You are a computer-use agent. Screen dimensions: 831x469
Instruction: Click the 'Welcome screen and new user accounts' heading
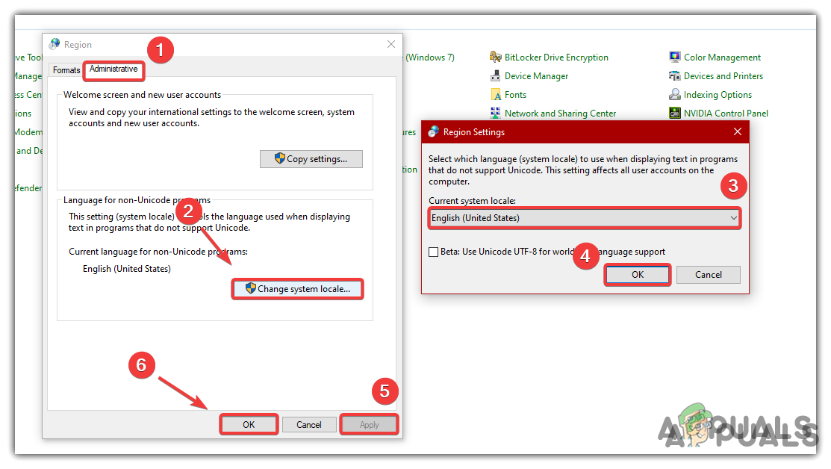click(142, 95)
